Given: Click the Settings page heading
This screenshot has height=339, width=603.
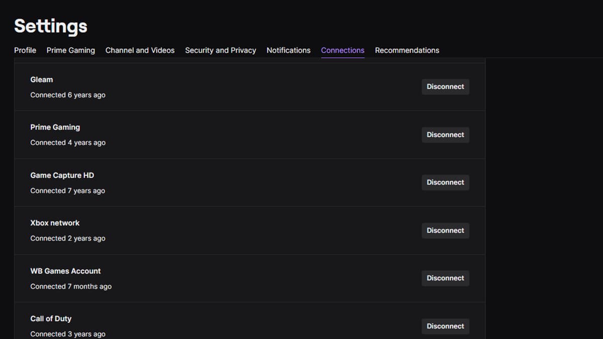Looking at the screenshot, I should (50, 26).
